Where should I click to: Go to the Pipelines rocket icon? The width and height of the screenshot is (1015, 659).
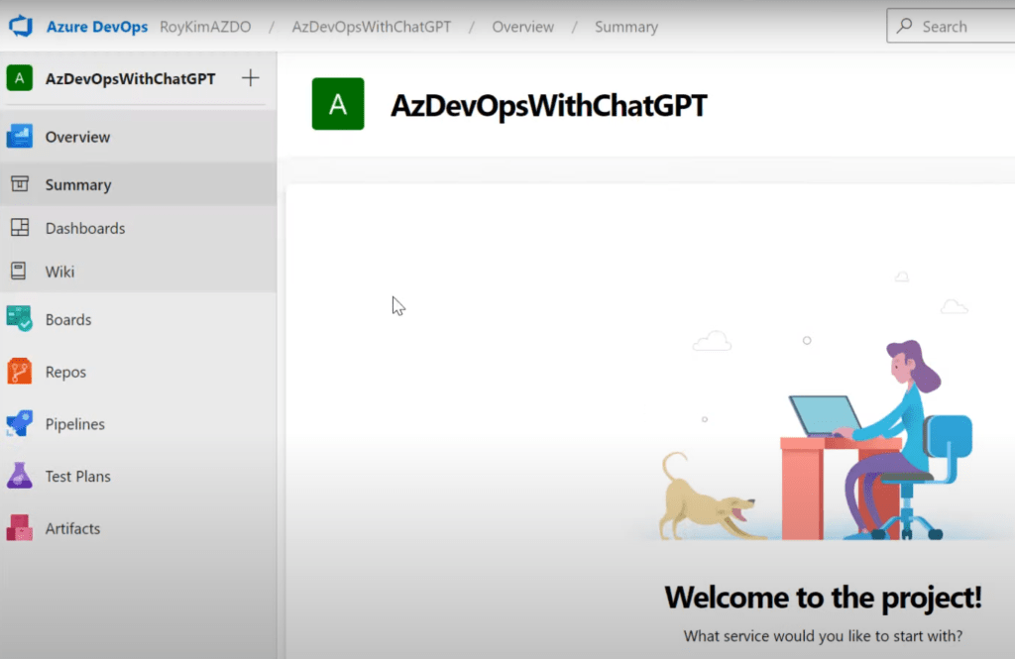tap(20, 424)
